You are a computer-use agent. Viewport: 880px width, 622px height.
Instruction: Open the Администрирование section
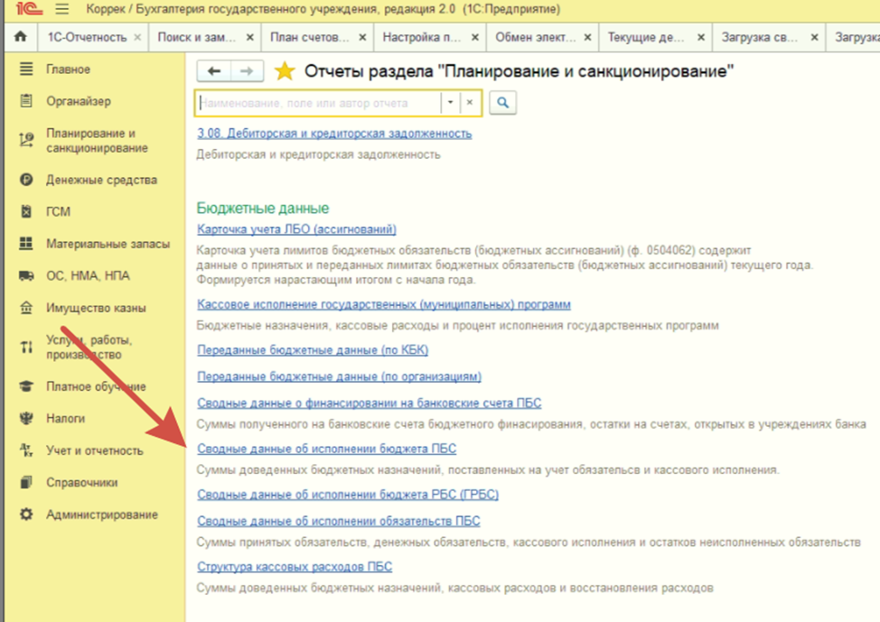102,515
